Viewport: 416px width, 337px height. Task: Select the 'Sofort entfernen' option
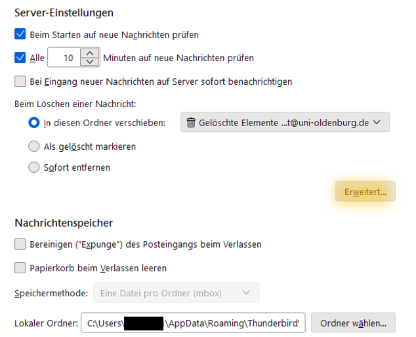point(34,168)
